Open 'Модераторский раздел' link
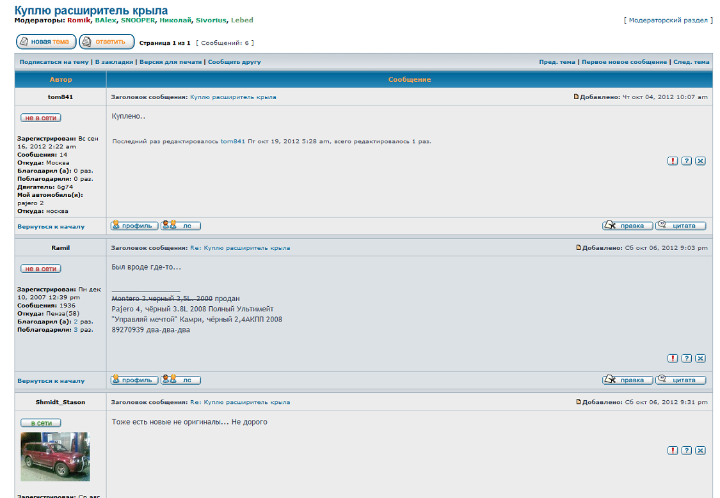The image size is (720, 498). click(668, 20)
